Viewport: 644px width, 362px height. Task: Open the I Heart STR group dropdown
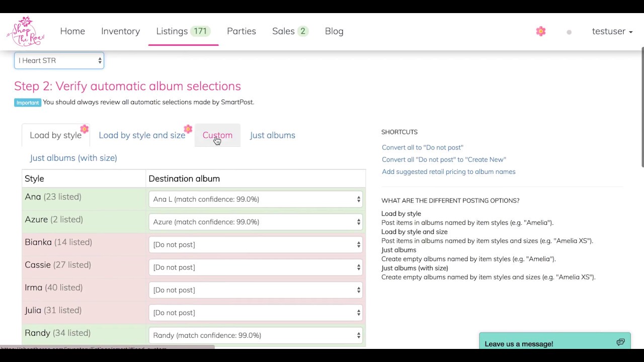pos(59,60)
